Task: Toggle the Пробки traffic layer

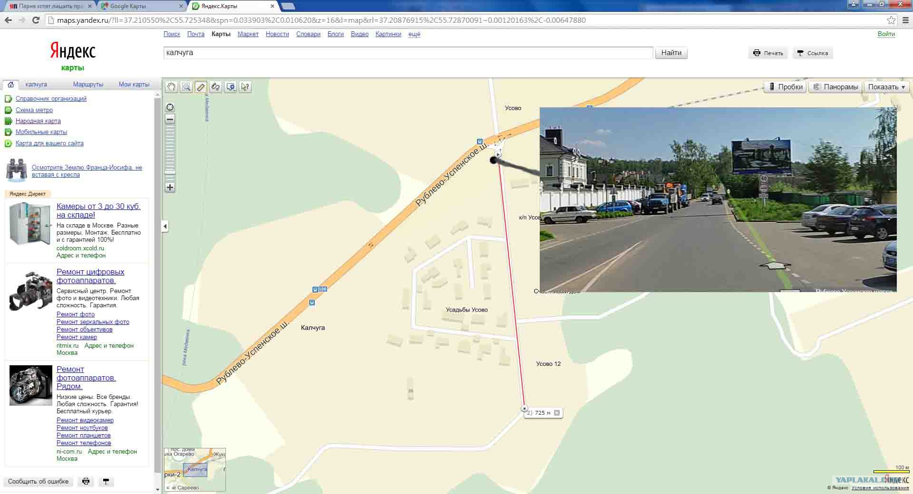Action: click(785, 87)
